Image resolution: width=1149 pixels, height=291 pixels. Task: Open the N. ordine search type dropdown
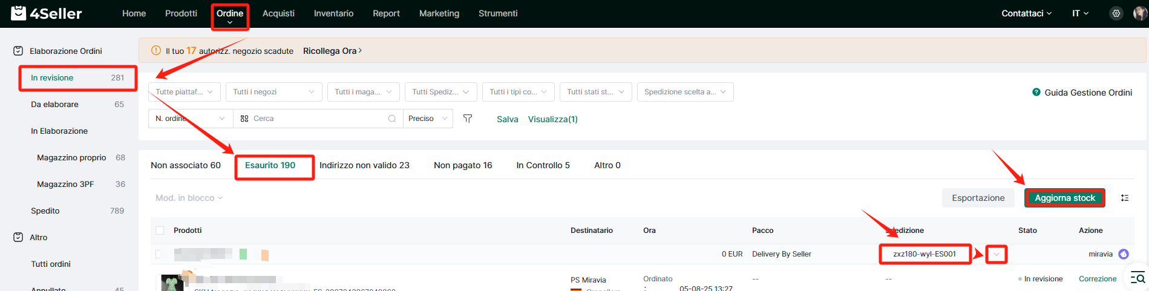tap(191, 119)
